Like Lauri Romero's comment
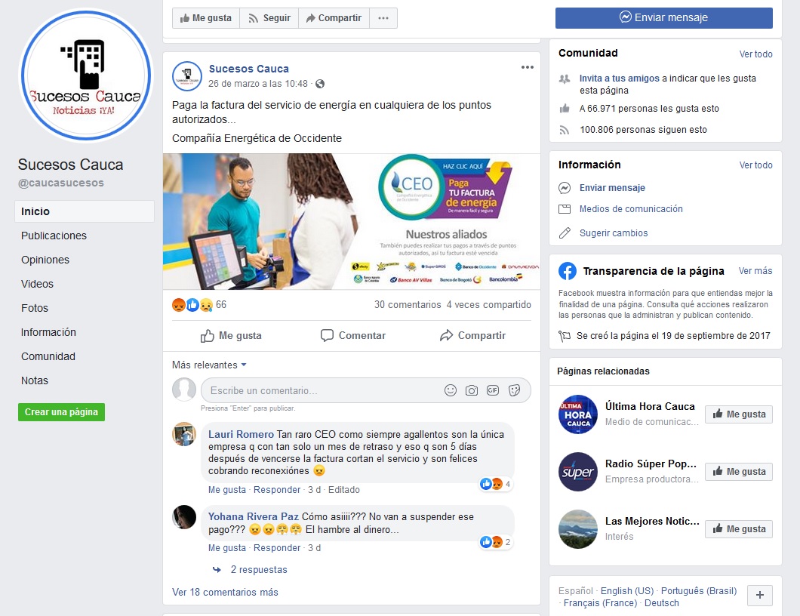 [227, 489]
